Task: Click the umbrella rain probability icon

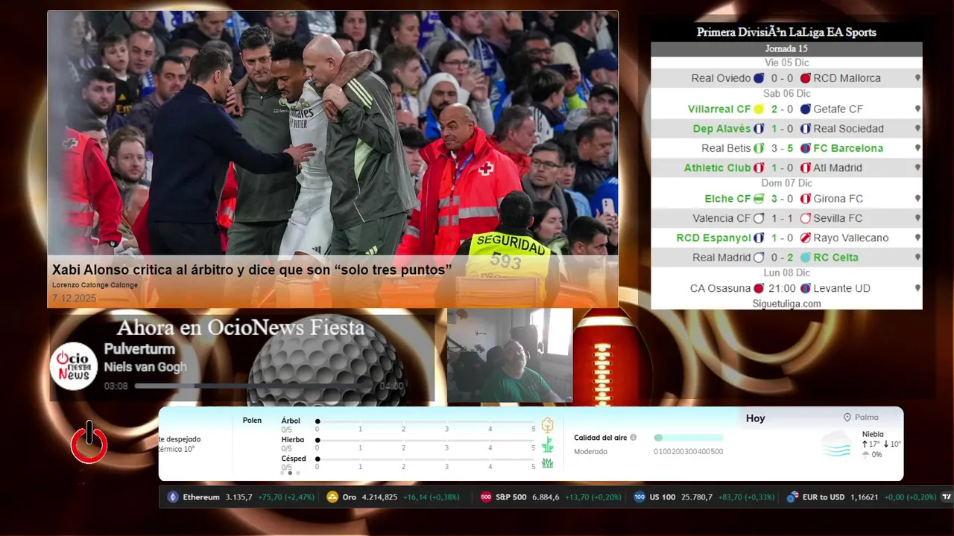Action: pos(865,455)
